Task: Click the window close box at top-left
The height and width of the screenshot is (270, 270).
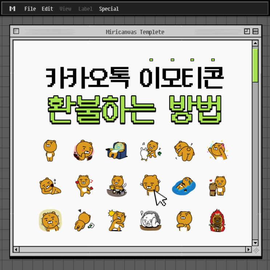Action: coord(16,31)
